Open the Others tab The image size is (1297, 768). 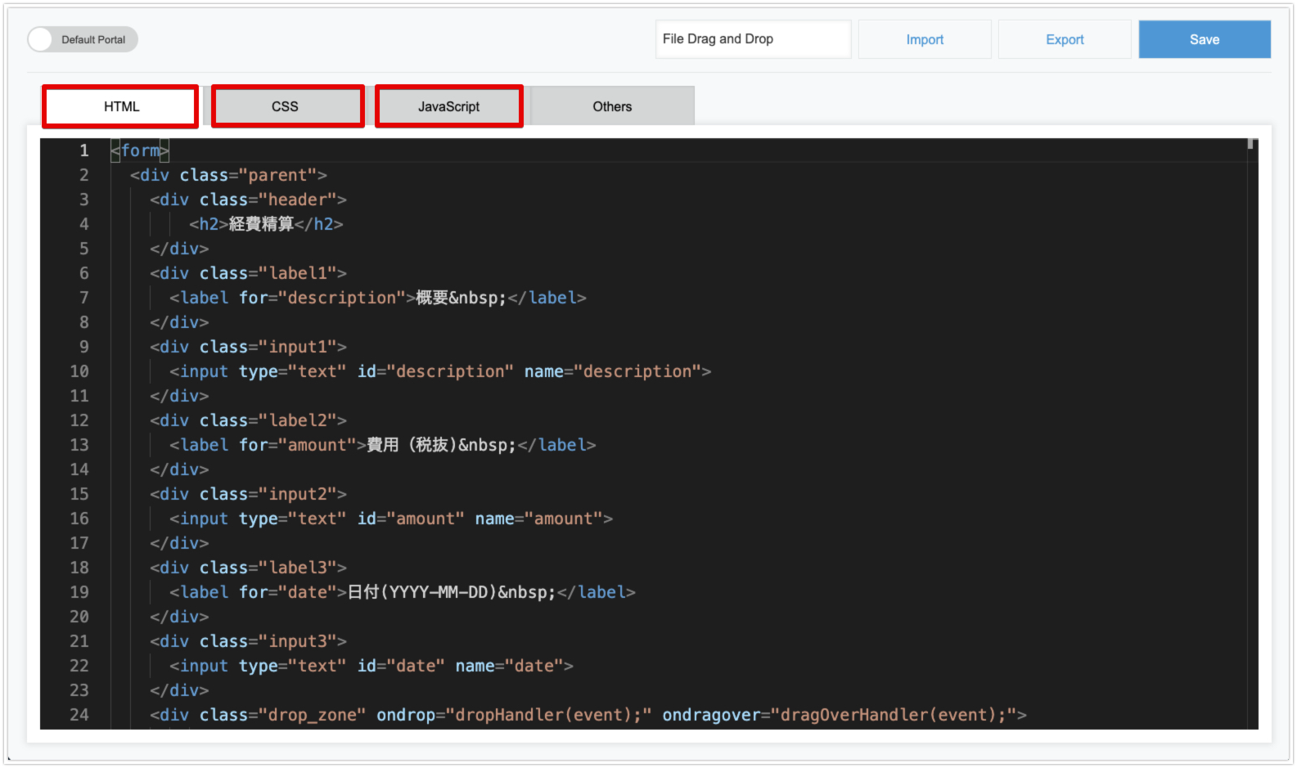coord(612,106)
